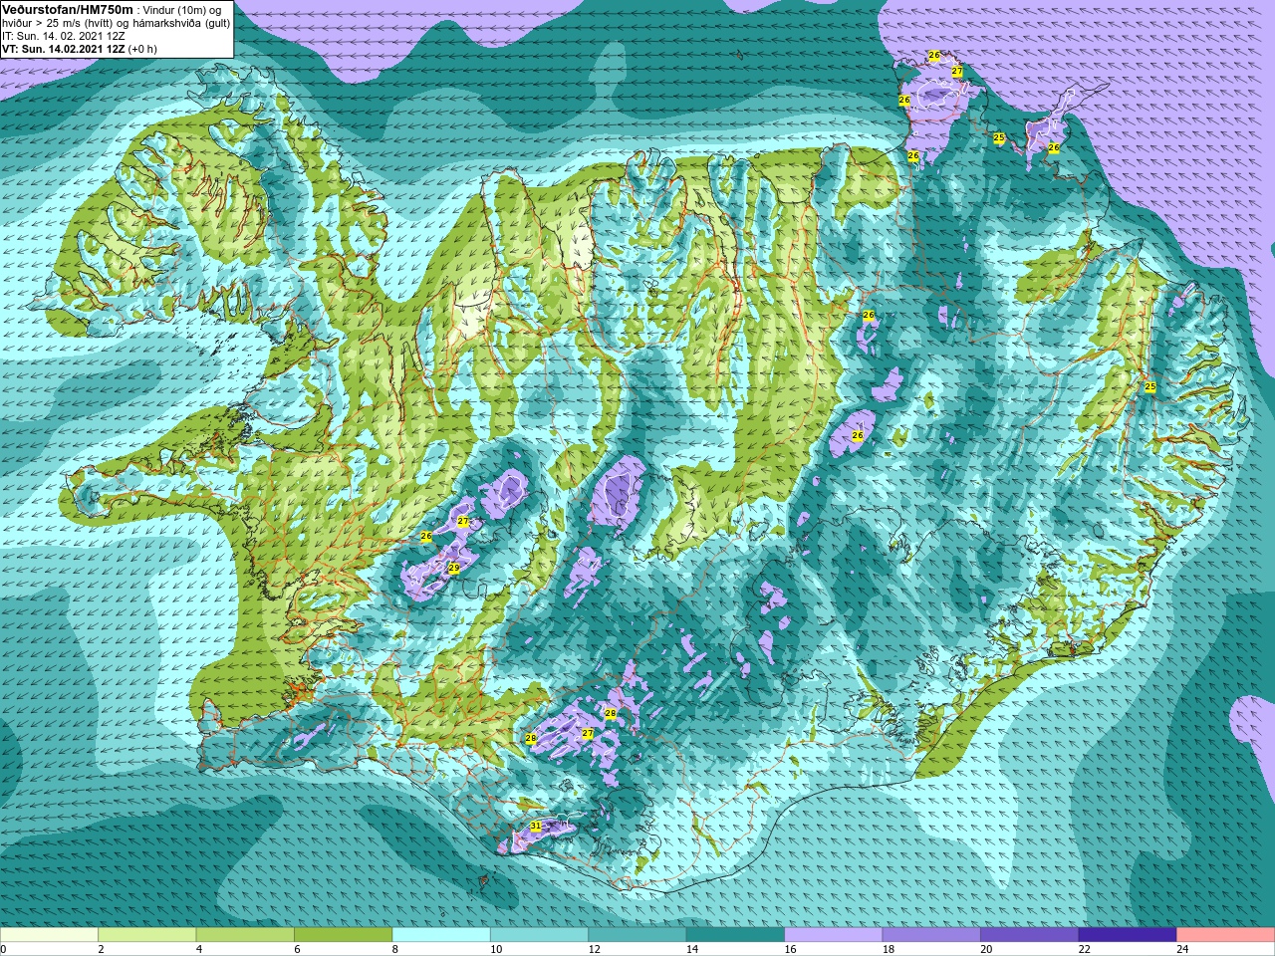Click the 0–2 m/s pale yellow legend swatch
Viewport: 1275px width, 956px height.
tap(49, 935)
